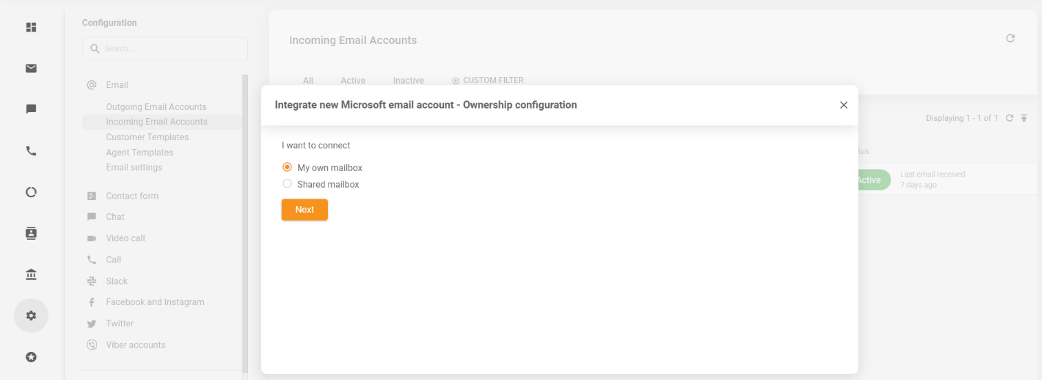This screenshot has height=380, width=1042.
Task: Click the Email at-sign icon
Action: (92, 85)
